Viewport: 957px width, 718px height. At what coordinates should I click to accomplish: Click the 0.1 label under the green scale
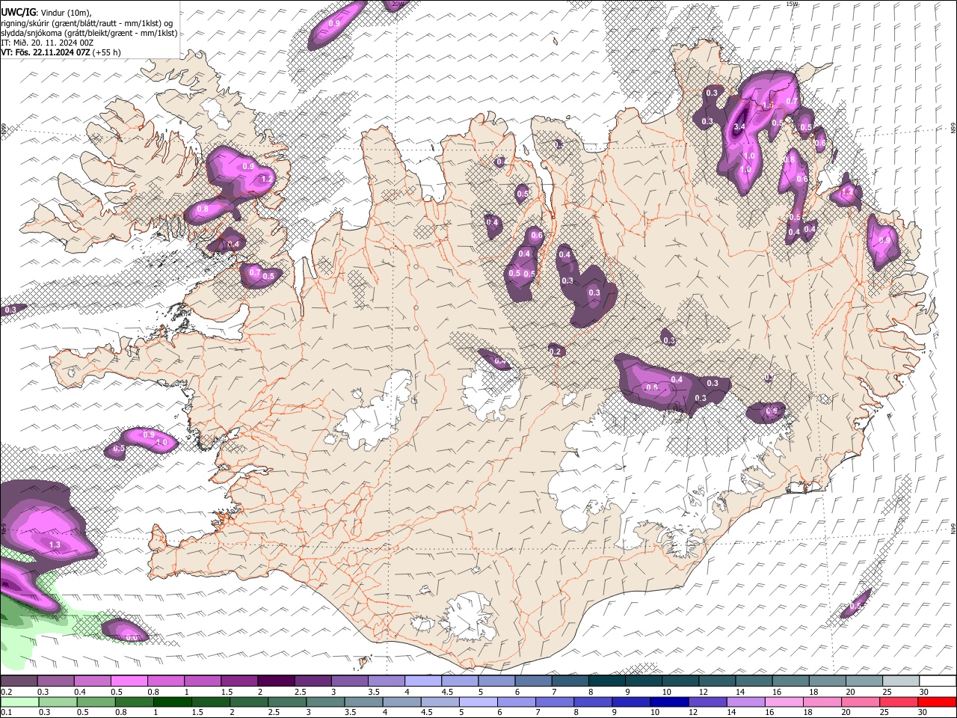pyautogui.click(x=6, y=713)
